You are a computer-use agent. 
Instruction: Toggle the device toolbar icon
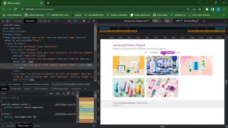(x=7, y=21)
